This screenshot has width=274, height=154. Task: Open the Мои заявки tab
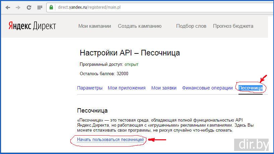click(164, 88)
